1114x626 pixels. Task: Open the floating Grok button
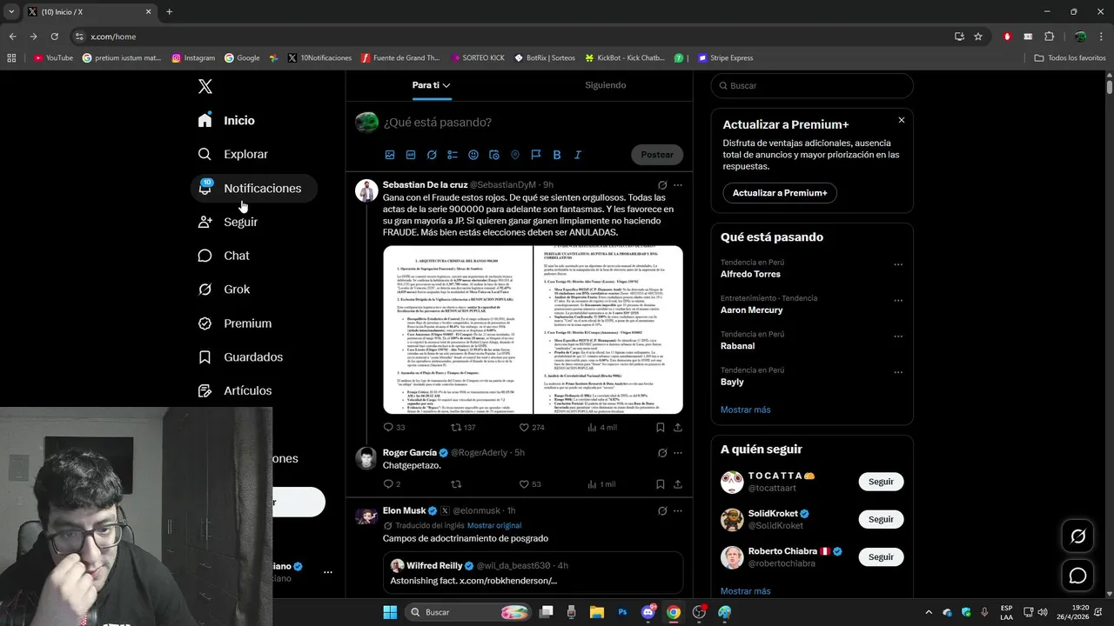click(1077, 536)
